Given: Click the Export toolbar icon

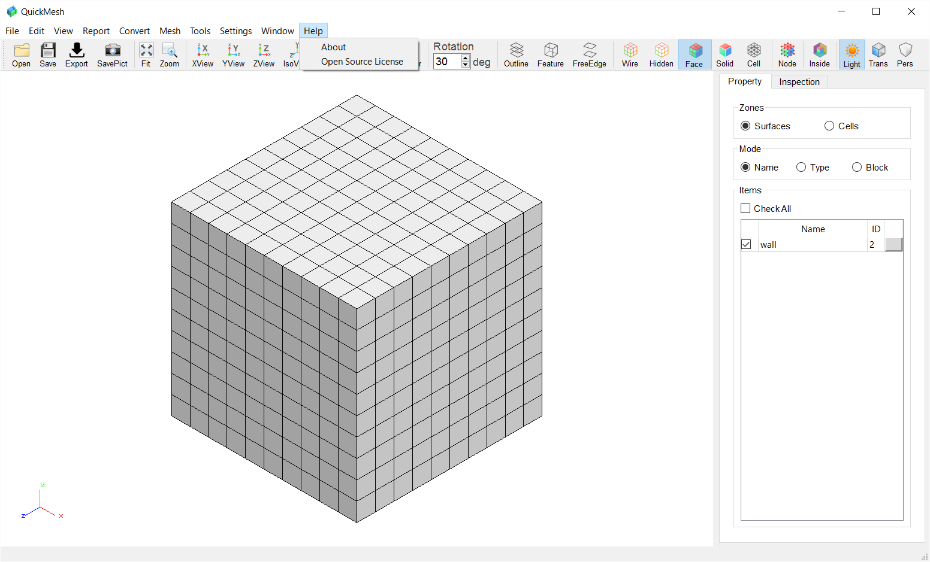Looking at the screenshot, I should pos(77,55).
